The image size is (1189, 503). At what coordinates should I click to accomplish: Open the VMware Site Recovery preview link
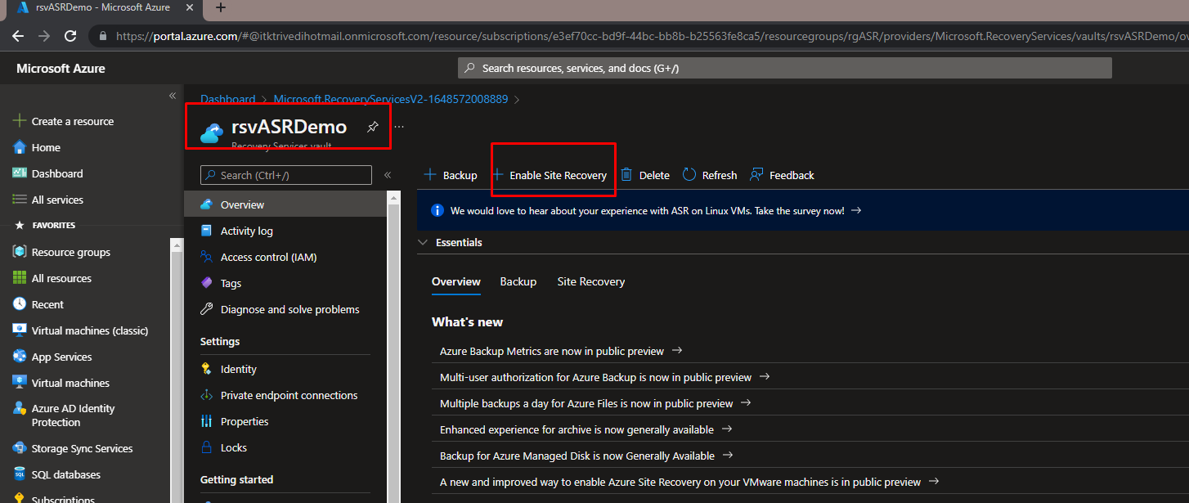[689, 482]
